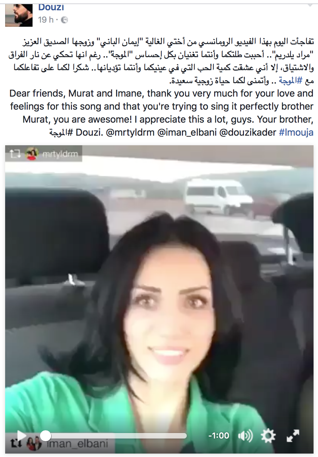
Task: Open the 19 h post timestamp
Action: click(46, 20)
